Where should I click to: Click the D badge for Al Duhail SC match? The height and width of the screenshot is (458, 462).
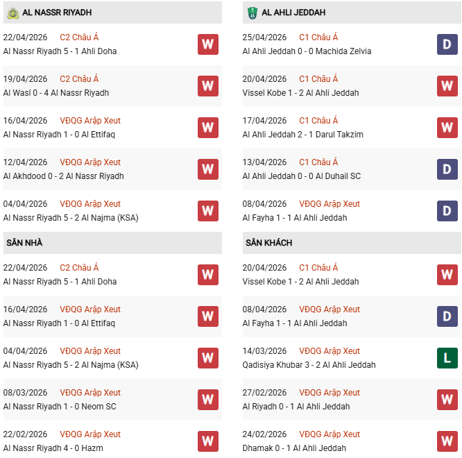(x=447, y=169)
